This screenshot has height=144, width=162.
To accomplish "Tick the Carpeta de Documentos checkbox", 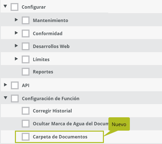I will pyautogui.click(x=26, y=137).
